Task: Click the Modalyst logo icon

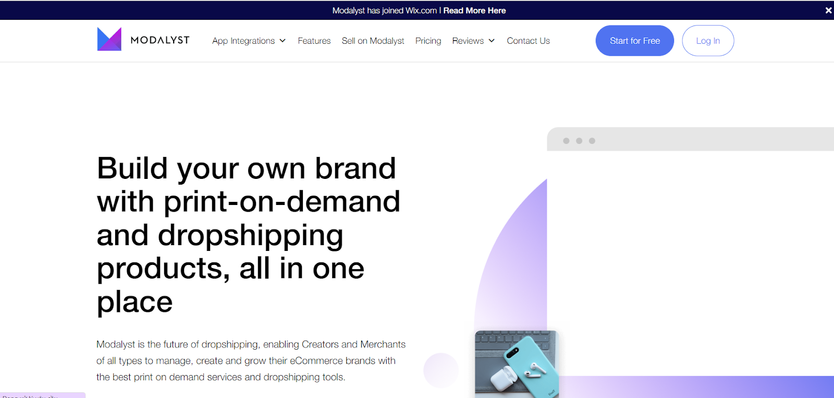Action: [109, 39]
